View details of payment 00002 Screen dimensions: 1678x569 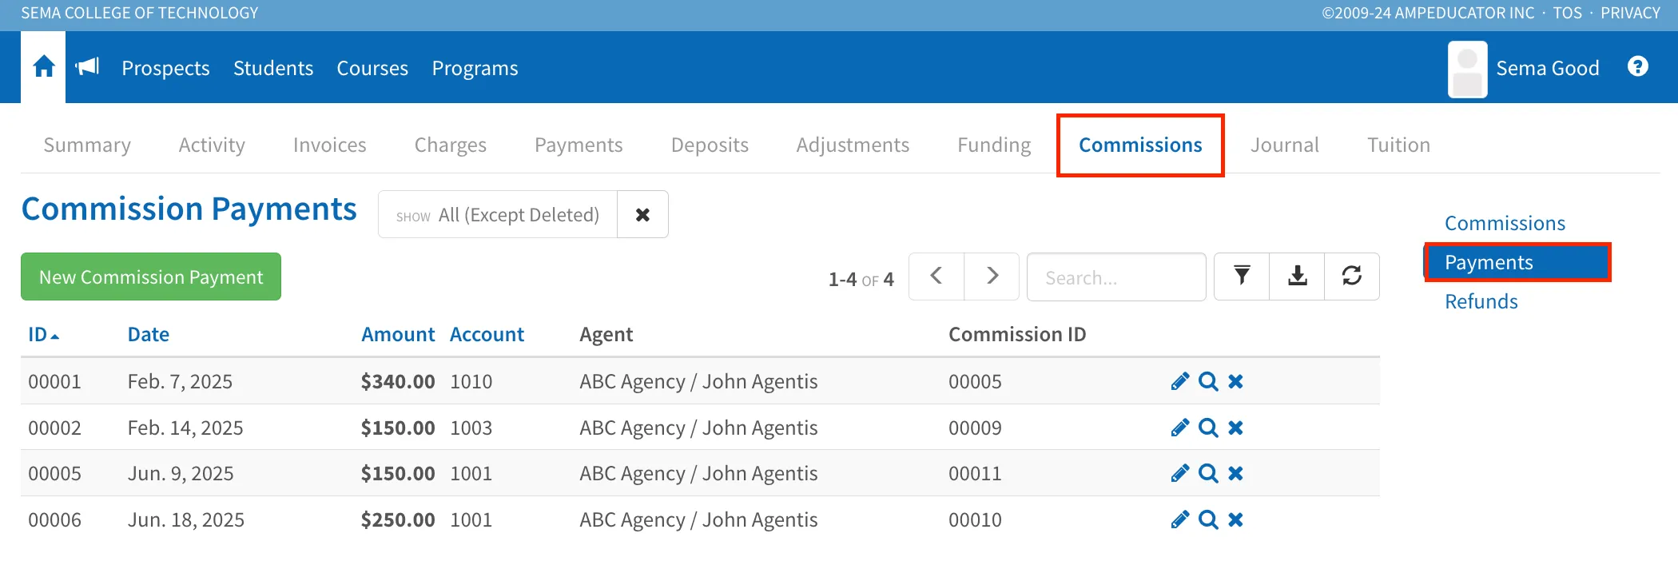(1208, 428)
